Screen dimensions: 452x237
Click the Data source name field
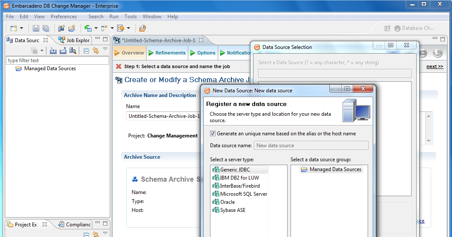click(311, 146)
